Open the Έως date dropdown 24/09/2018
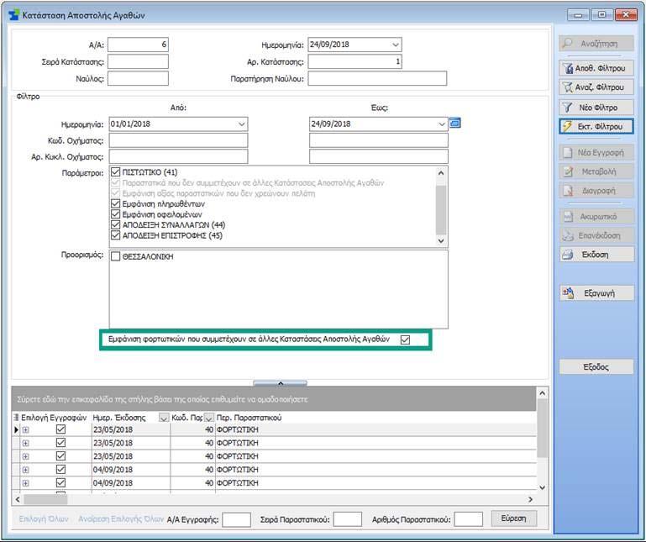Image resolution: width=646 pixels, height=542 pixels. [x=442, y=124]
